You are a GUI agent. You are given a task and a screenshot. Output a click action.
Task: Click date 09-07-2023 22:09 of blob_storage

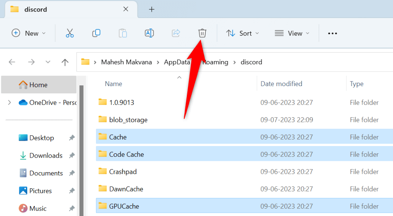286,120
